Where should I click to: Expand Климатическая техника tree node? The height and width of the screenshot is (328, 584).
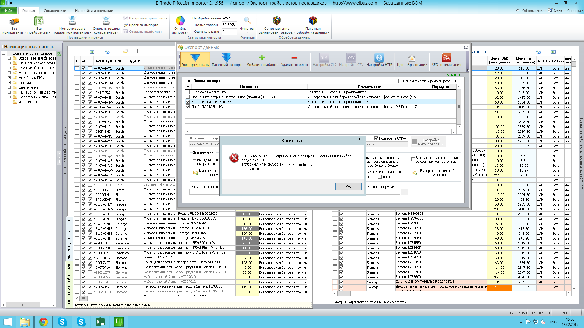point(9,63)
